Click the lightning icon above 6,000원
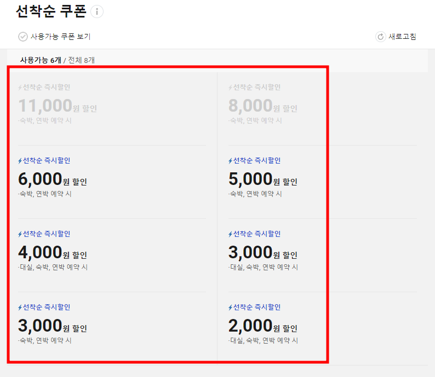 (x=20, y=161)
